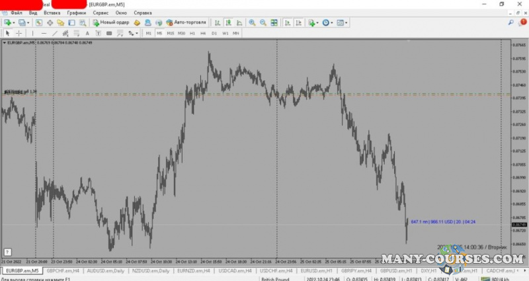
Task: Expand the profiles dropdown in toolbar
Action: (x=29, y=22)
